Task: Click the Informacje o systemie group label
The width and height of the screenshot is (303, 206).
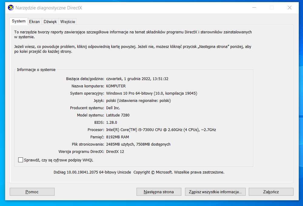Action: point(36,69)
